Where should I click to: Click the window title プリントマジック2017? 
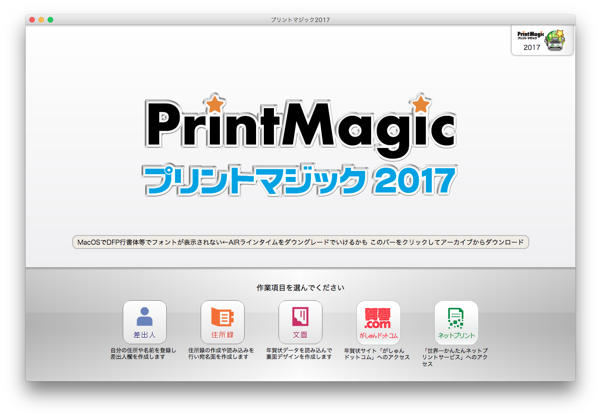300,20
